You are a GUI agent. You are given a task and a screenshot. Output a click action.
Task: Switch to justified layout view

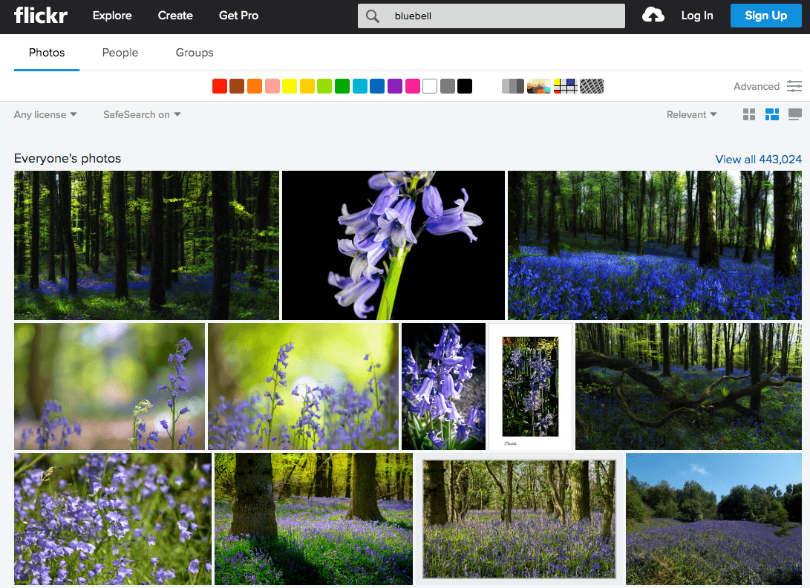(x=772, y=114)
